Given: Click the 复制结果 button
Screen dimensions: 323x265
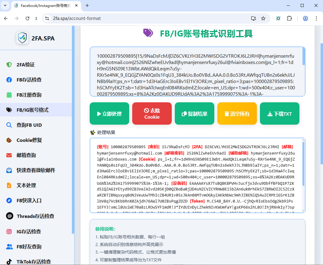Looking at the screenshot, I should coord(194,113).
